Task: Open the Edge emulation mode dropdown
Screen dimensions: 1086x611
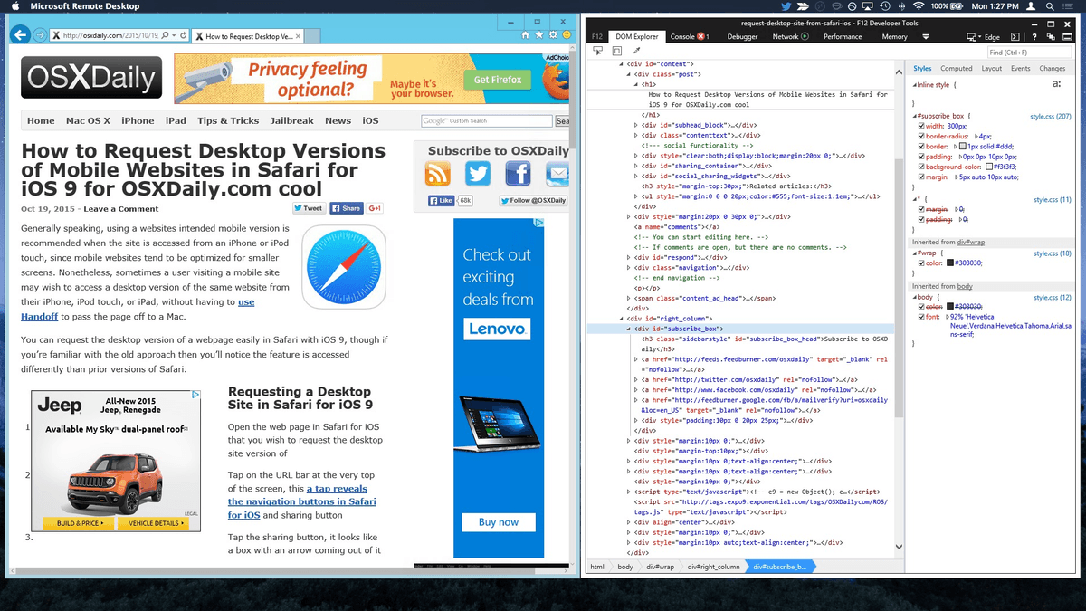Action: [x=984, y=37]
